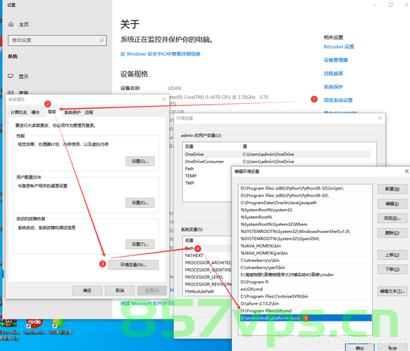Select the WindowsPowerShell\v1.0\ path entry

[x=305, y=232]
